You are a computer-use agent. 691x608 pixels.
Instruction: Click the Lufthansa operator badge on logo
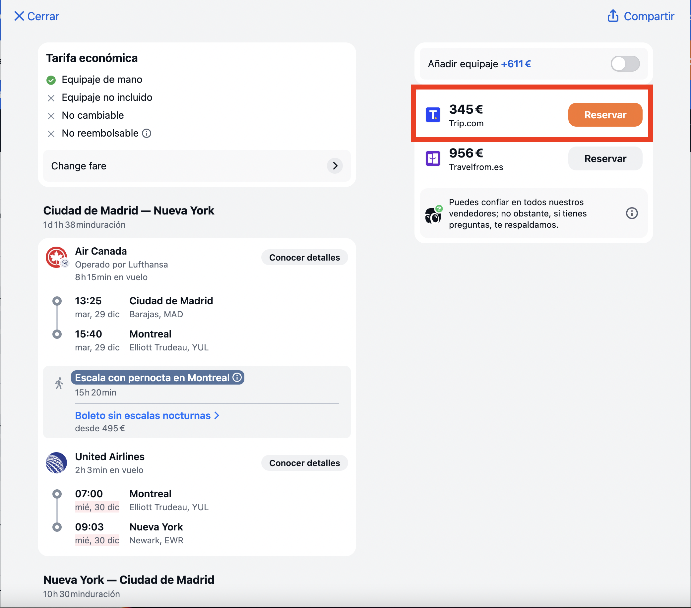pos(65,263)
